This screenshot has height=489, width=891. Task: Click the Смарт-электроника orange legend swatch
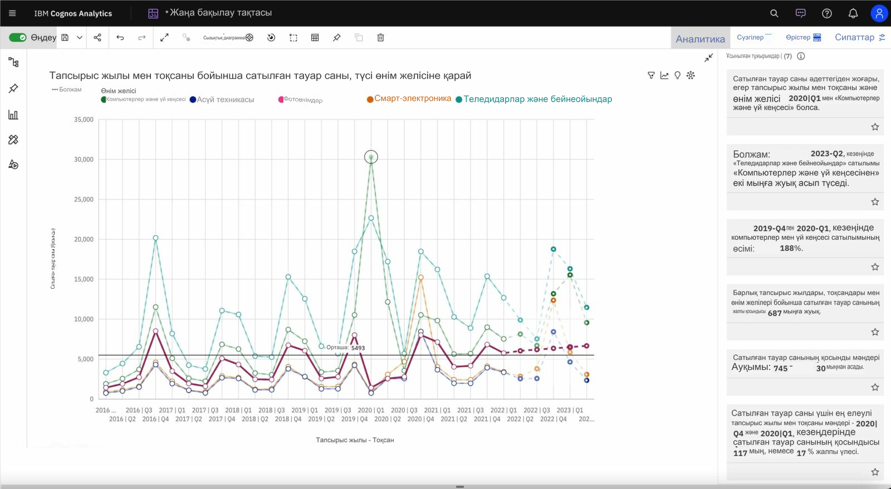tap(370, 99)
